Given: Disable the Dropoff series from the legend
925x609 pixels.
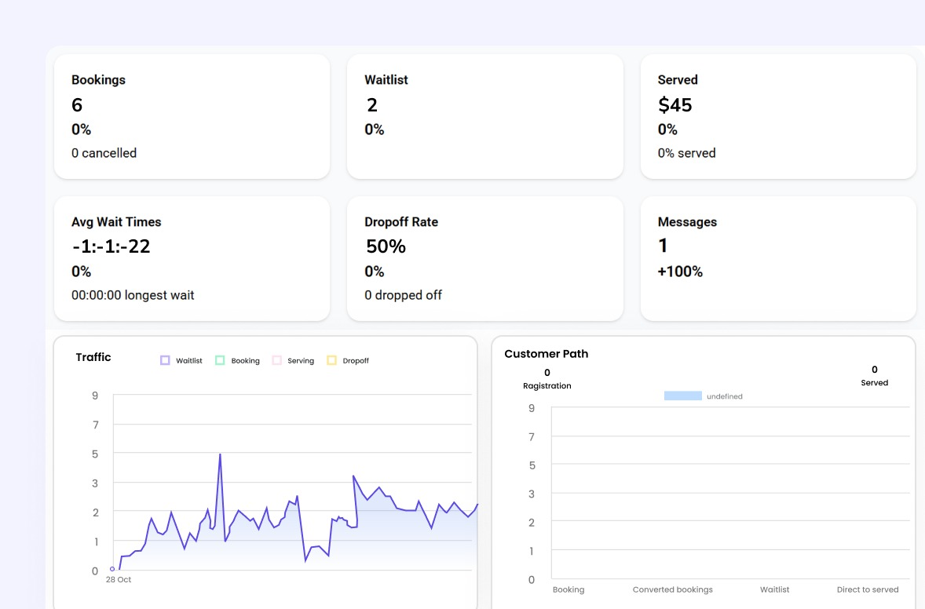Looking at the screenshot, I should tap(349, 360).
